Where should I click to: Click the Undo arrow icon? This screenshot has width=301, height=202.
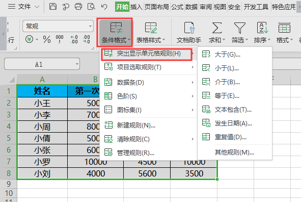tap(104, 7)
